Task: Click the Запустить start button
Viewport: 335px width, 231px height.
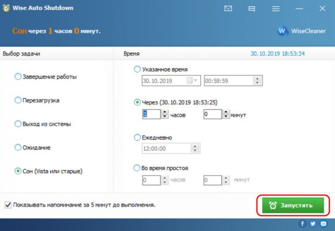Action: 293,205
